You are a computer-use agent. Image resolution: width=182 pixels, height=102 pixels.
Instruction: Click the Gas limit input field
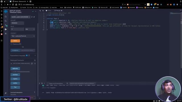17,23
